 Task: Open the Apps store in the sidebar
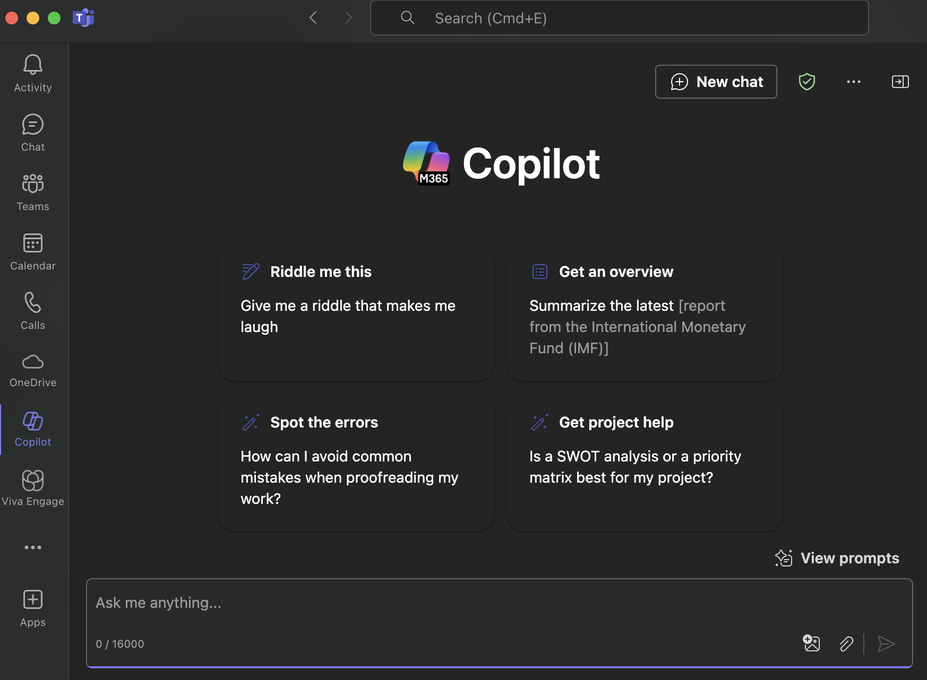click(33, 609)
